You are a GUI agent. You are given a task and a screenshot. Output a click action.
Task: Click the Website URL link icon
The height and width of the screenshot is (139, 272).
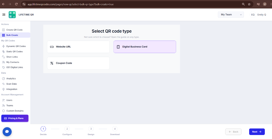coord(52,47)
